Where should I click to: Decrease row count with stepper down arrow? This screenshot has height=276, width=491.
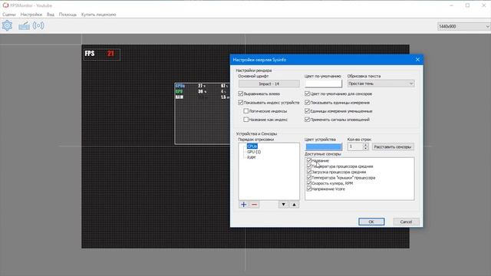365,149
